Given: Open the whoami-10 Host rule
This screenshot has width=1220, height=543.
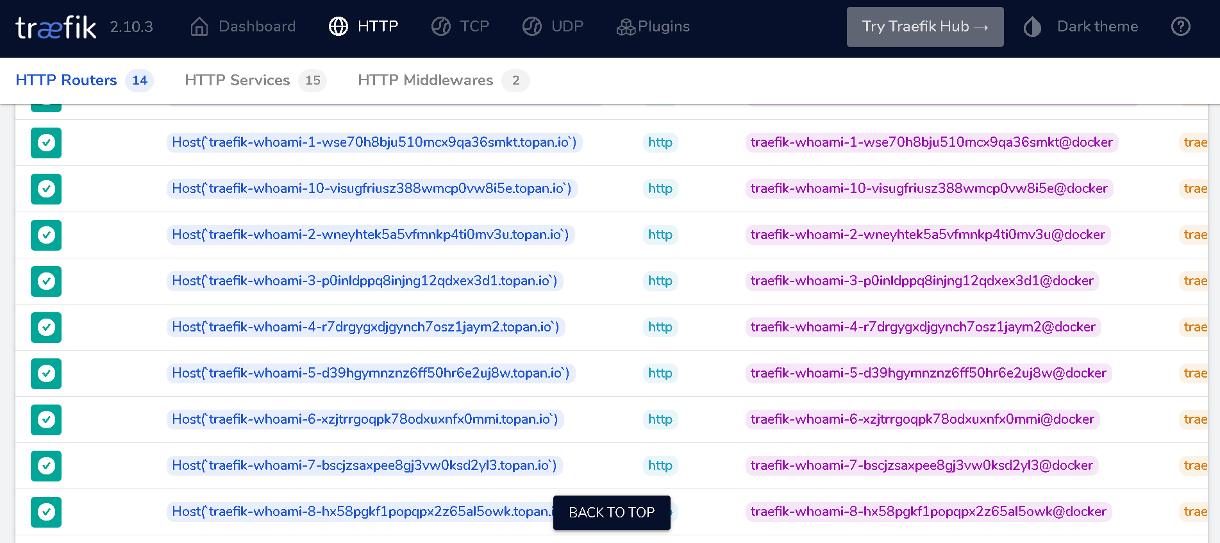Looking at the screenshot, I should [x=371, y=188].
